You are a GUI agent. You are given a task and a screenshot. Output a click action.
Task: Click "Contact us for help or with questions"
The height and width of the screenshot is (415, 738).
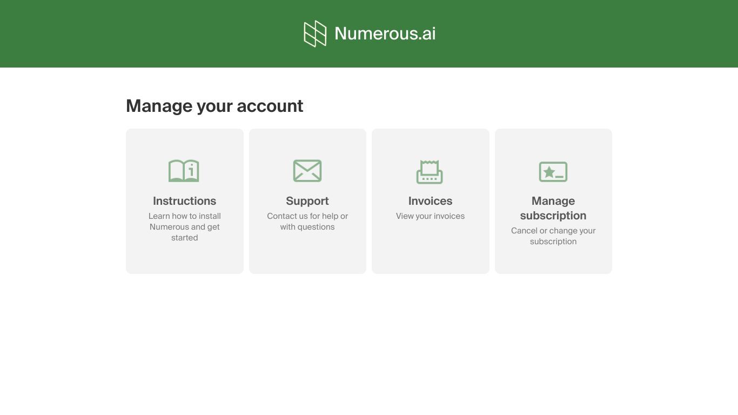[x=307, y=222]
